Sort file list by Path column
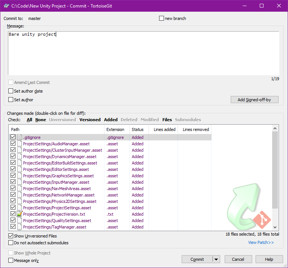This screenshot has width=288, height=268. click(57, 129)
